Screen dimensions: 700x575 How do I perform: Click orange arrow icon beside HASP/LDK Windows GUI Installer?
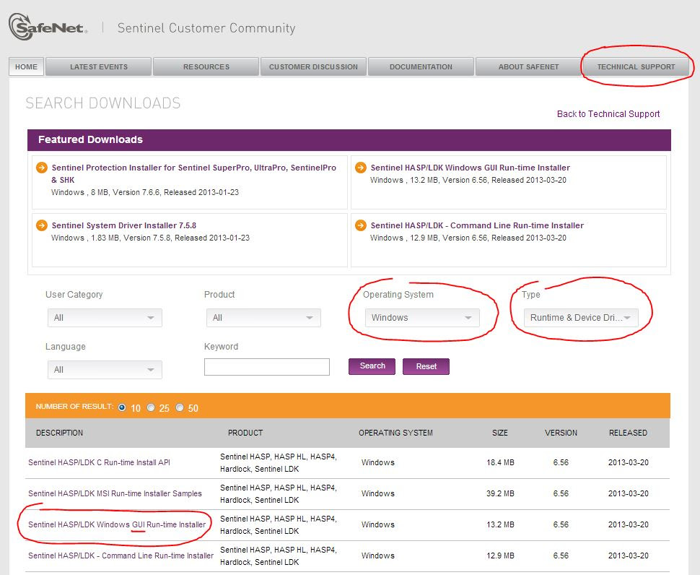[x=361, y=168]
